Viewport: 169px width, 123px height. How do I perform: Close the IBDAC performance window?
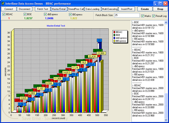point(166,3)
